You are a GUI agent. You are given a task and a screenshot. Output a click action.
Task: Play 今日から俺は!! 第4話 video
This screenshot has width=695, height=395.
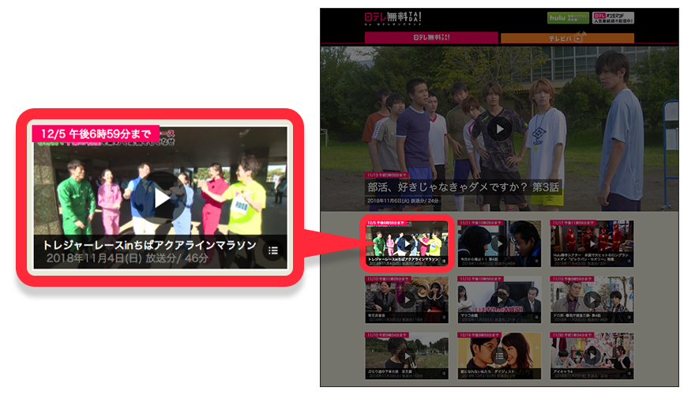499,243
